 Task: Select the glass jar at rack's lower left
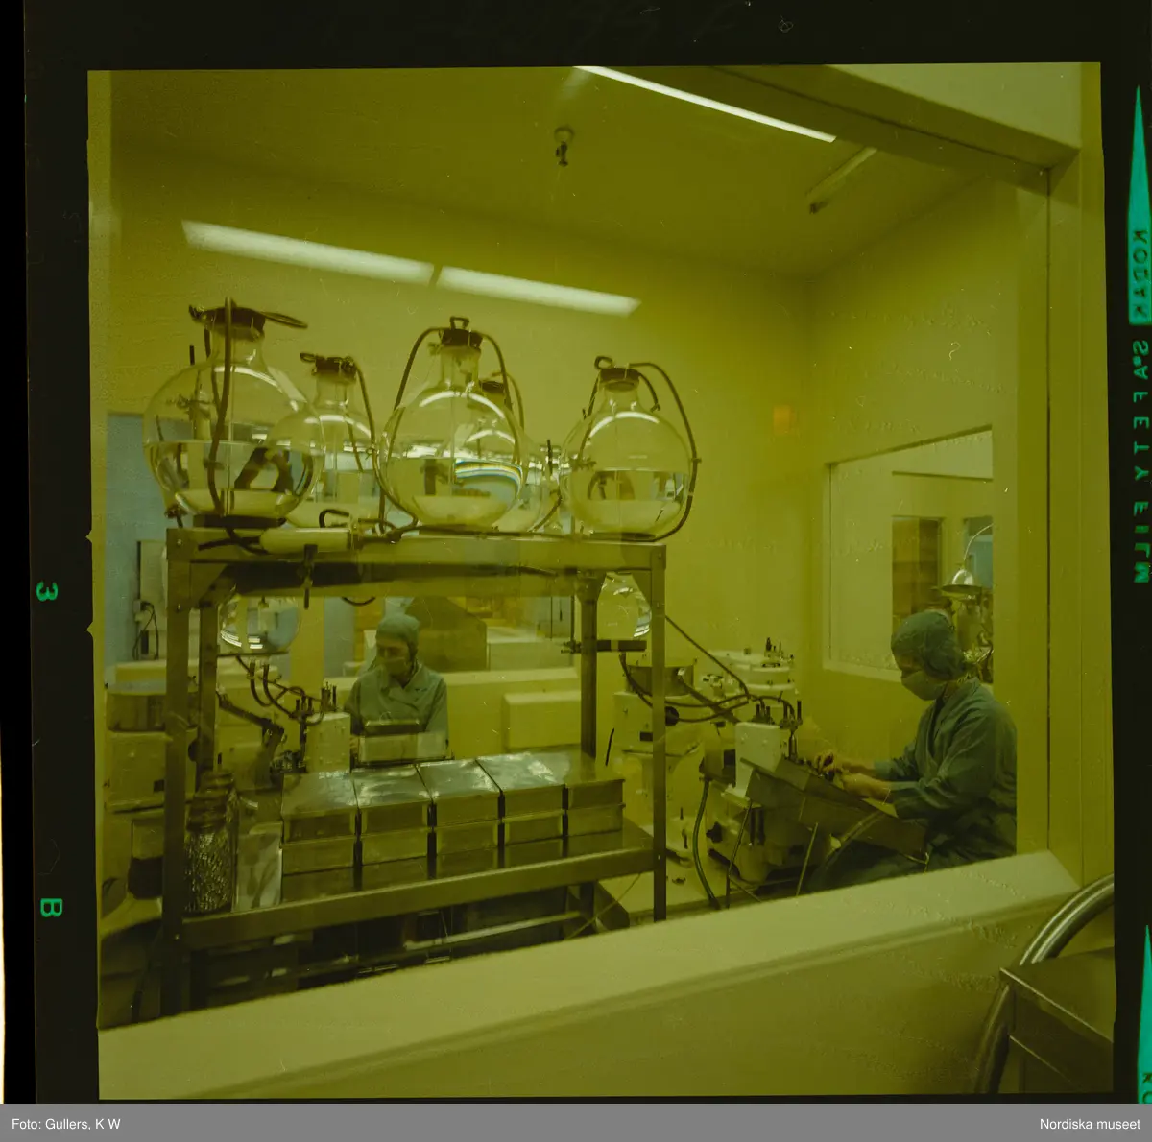click(x=209, y=845)
